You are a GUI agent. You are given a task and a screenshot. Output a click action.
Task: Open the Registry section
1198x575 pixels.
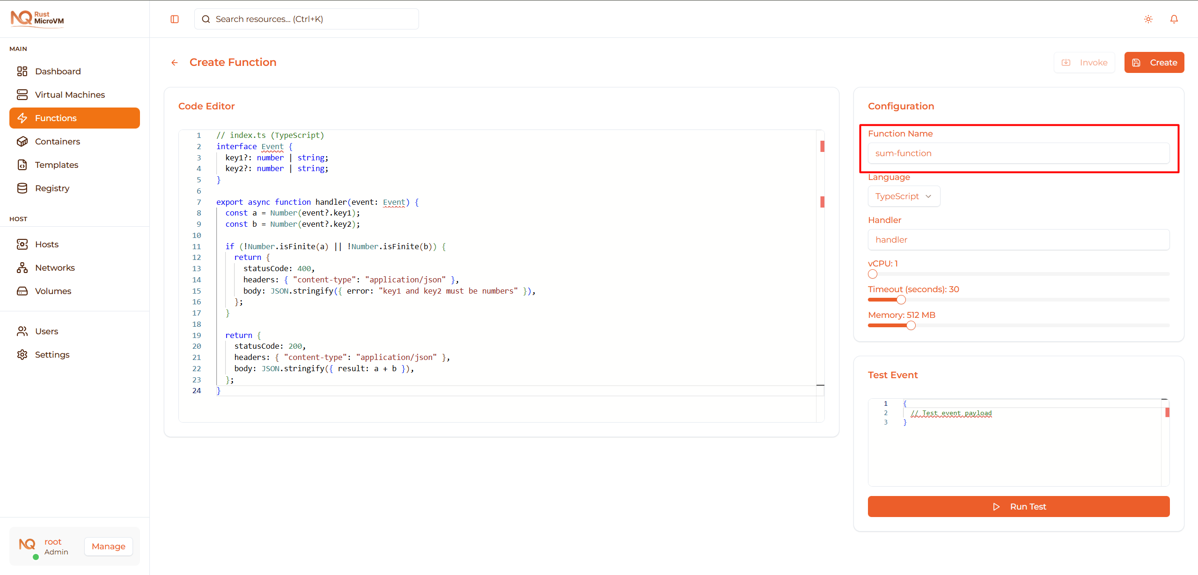[54, 188]
